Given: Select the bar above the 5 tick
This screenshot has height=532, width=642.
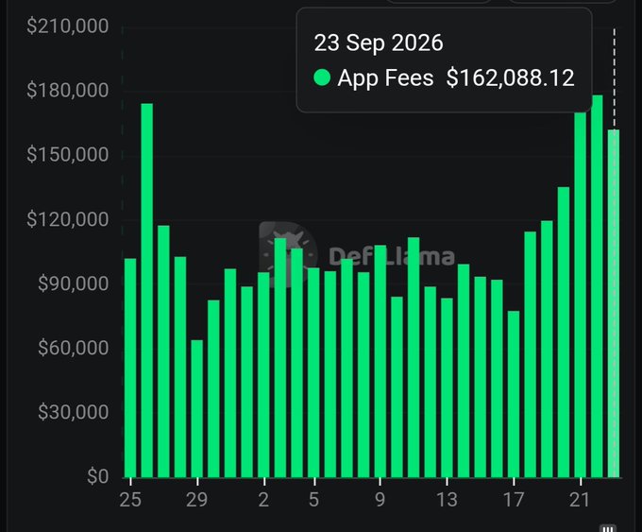Looking at the screenshot, I should 313,372.
